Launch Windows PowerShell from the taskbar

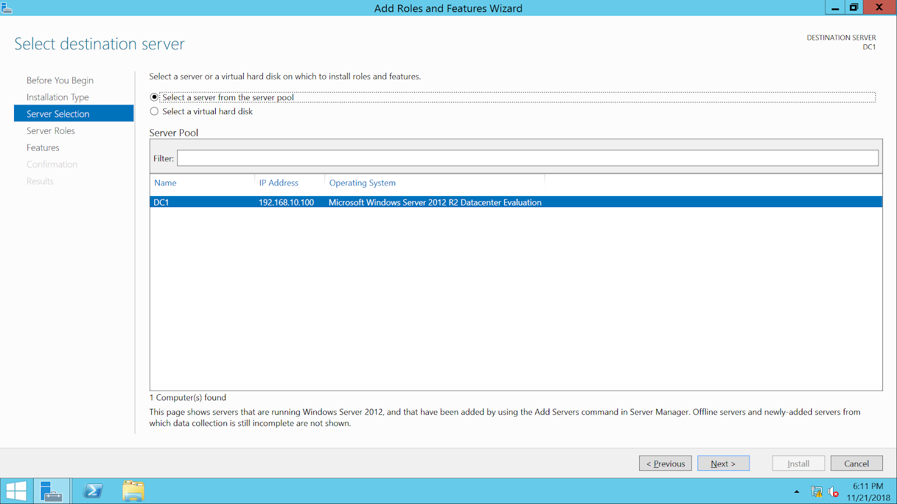pos(93,491)
